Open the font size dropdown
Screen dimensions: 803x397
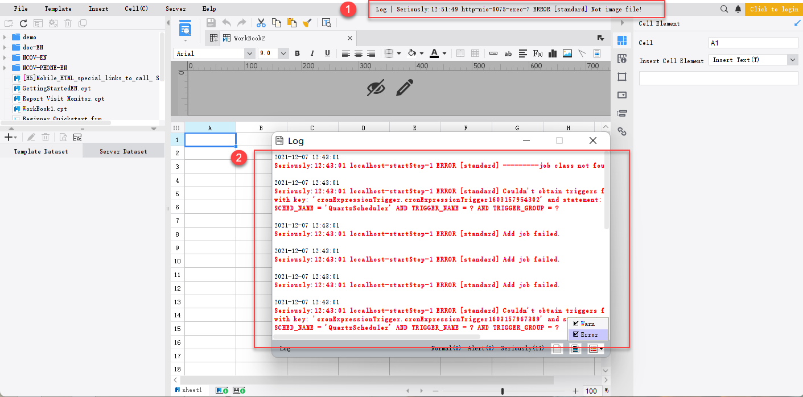[x=283, y=53]
